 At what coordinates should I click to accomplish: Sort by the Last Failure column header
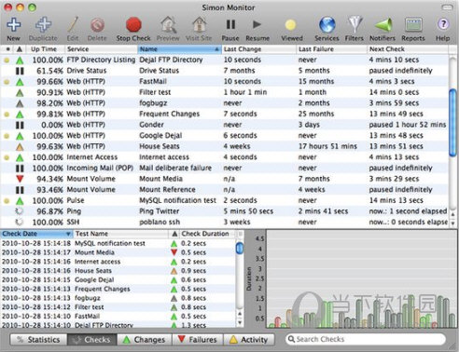[x=331, y=49]
